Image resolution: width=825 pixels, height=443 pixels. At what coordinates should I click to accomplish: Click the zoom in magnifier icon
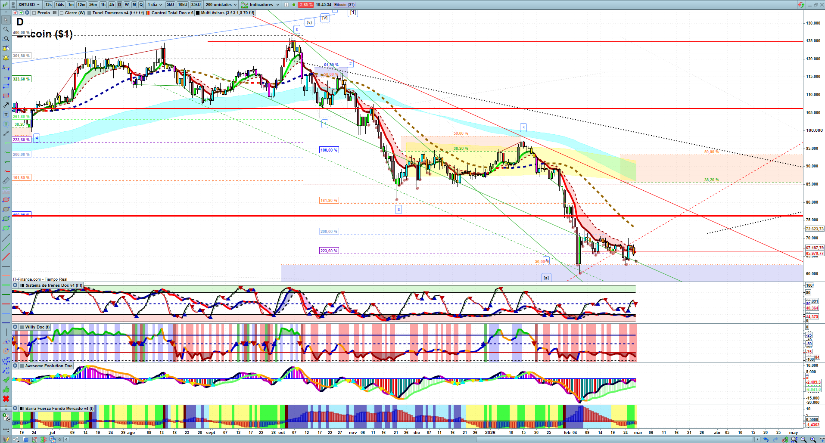point(813,440)
